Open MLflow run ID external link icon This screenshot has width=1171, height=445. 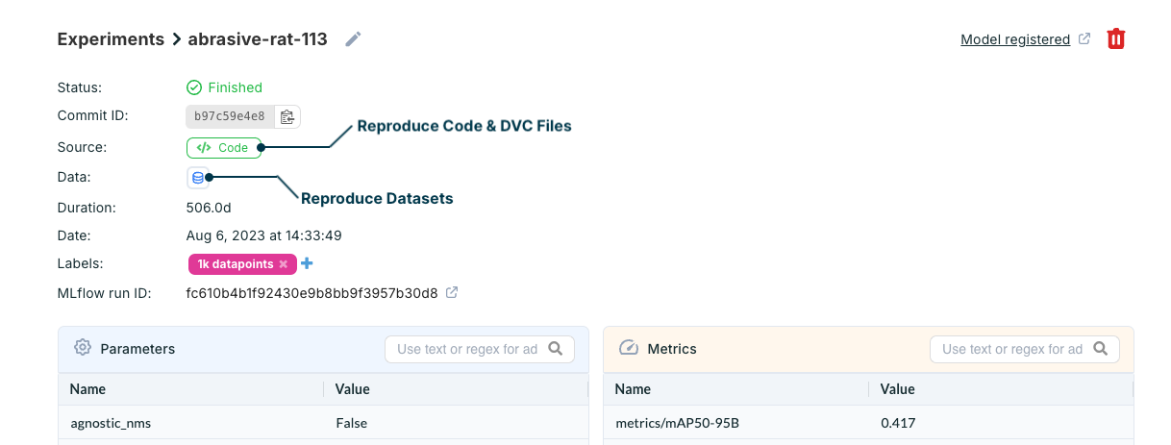(x=452, y=292)
